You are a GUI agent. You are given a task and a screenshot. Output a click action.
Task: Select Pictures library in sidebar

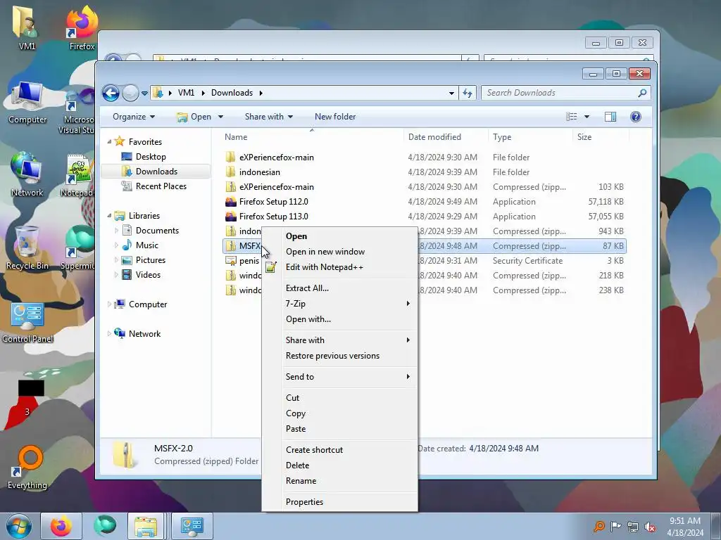point(151,260)
